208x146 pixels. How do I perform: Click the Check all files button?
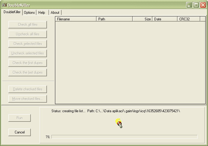(27, 25)
